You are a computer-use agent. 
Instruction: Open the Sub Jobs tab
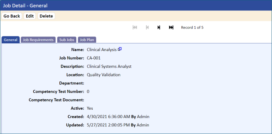[67, 40]
